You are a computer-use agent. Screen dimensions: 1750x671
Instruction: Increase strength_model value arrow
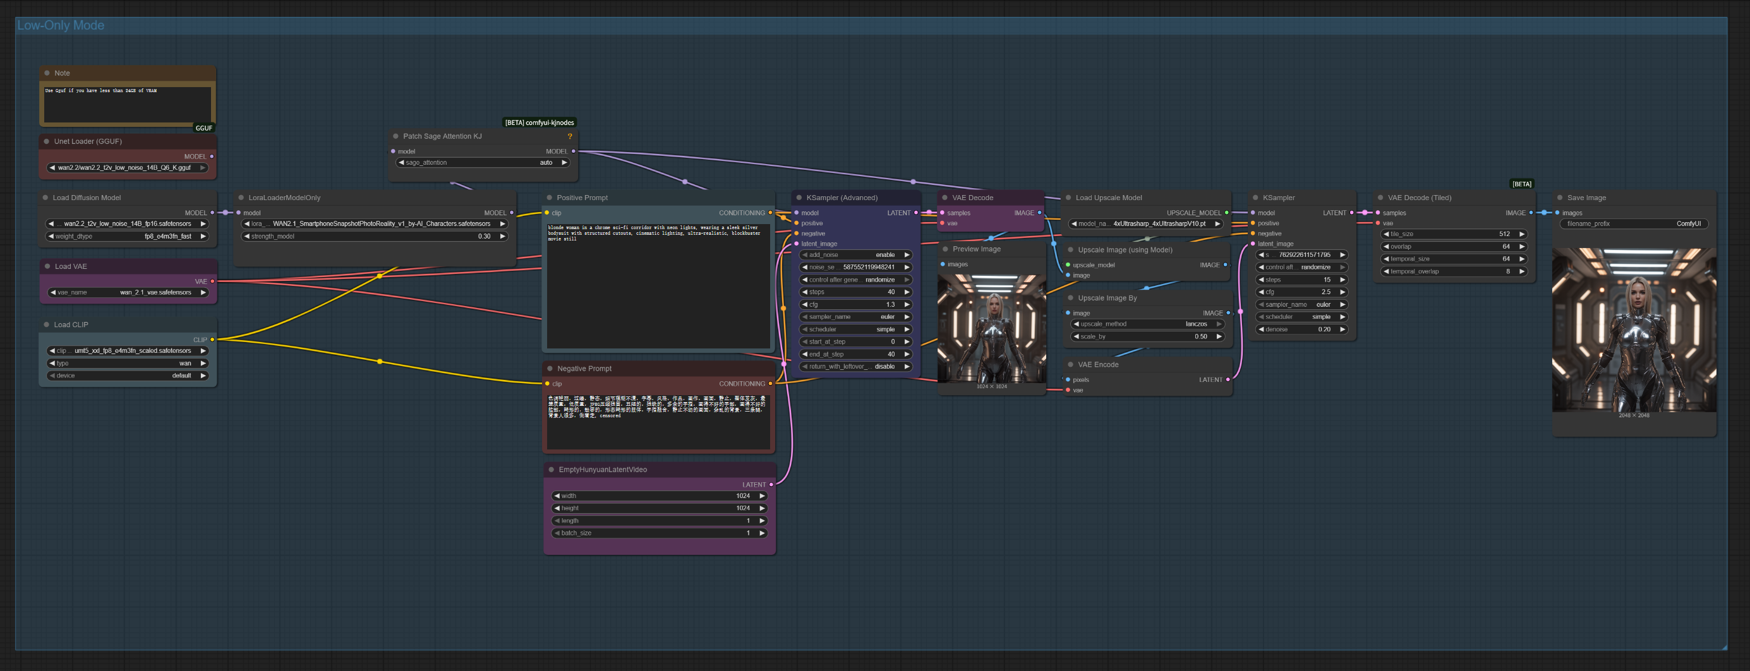503,237
